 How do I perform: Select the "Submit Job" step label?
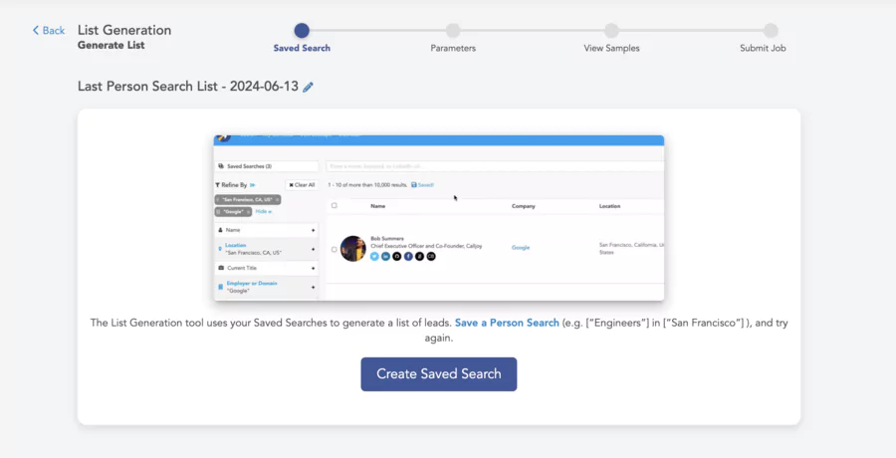click(763, 48)
